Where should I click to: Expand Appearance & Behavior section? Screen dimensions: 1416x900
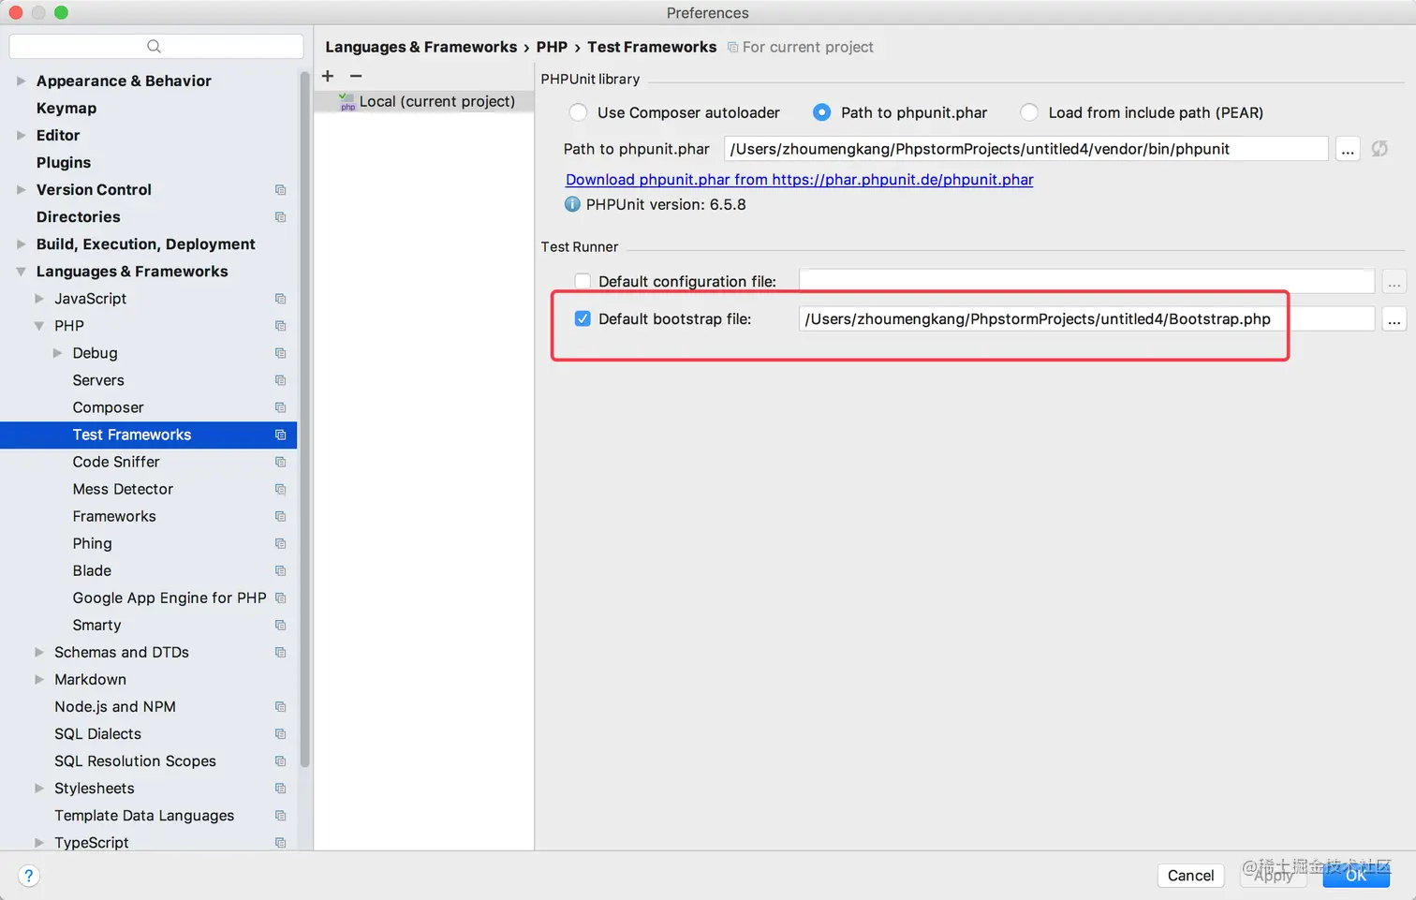pyautogui.click(x=21, y=81)
